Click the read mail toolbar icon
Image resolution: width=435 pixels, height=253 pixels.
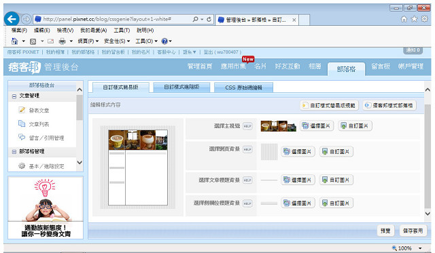(50, 41)
